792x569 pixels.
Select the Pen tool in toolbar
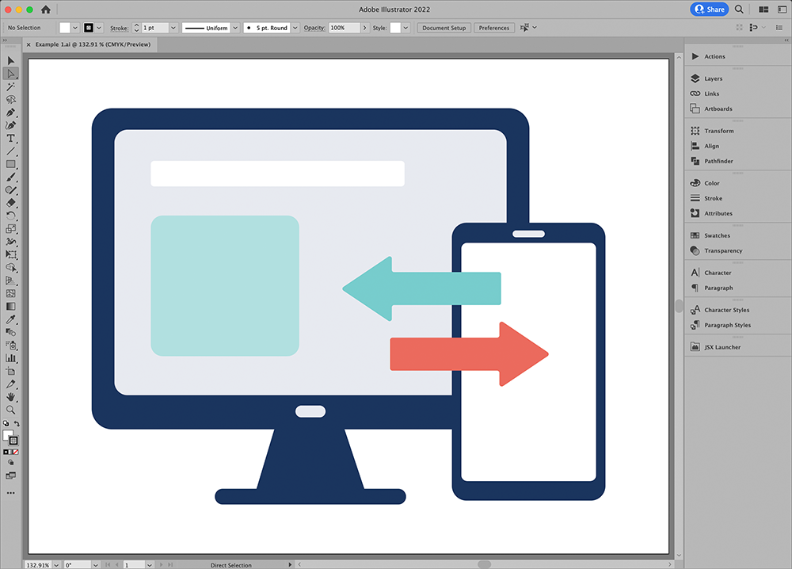[x=10, y=113]
